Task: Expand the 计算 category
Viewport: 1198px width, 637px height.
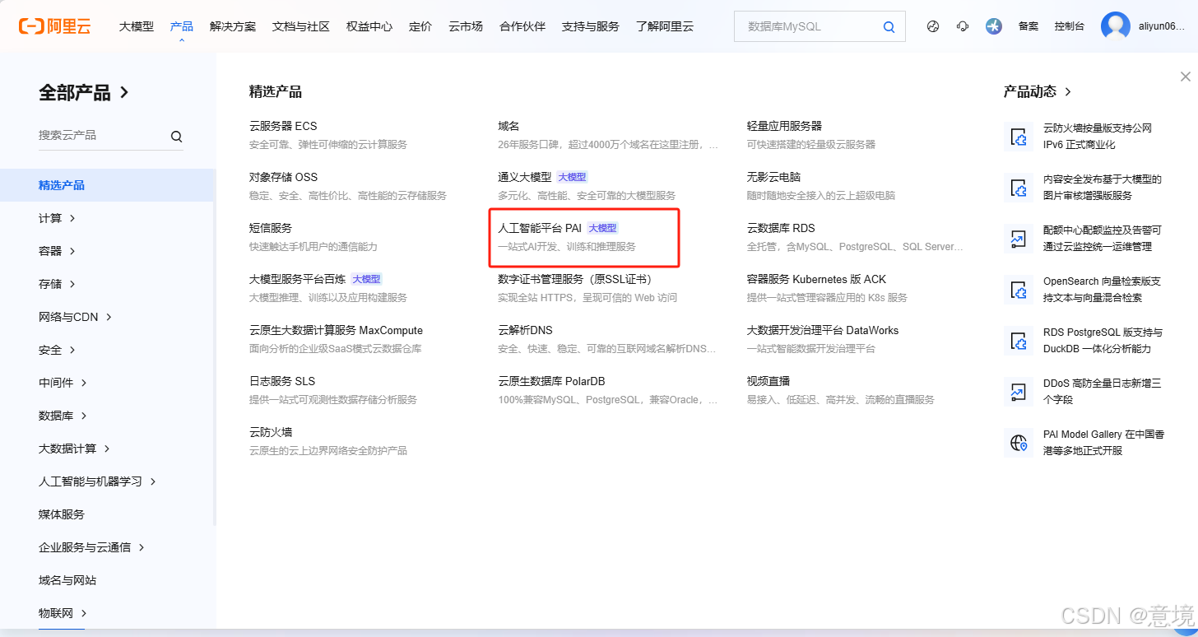Action: point(57,218)
